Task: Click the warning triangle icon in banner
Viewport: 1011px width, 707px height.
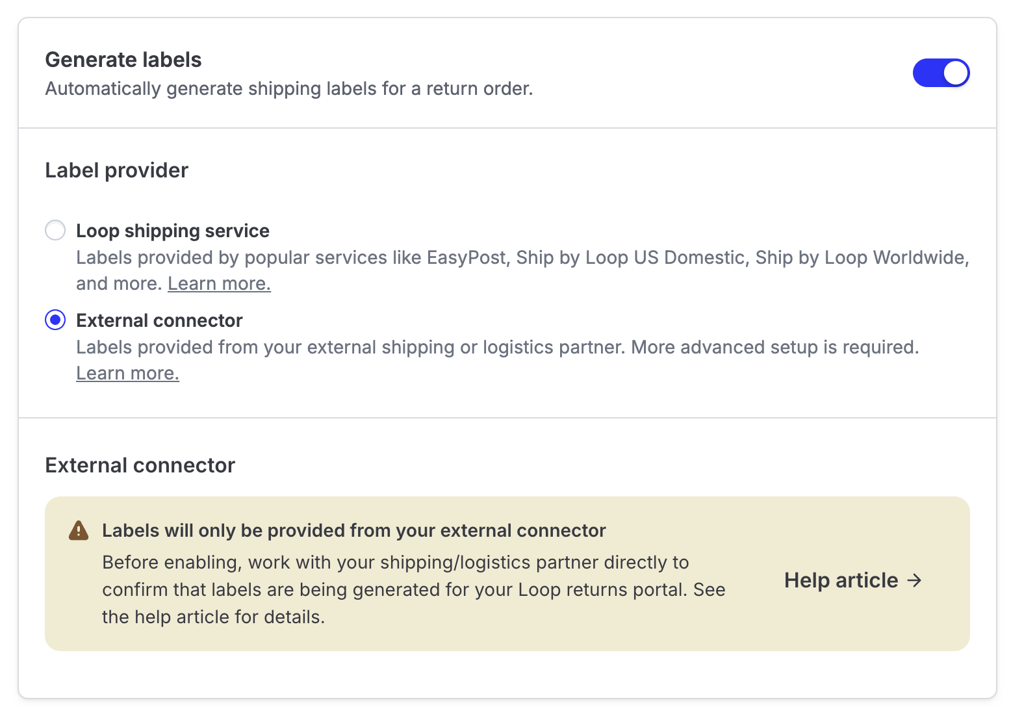Action: click(x=79, y=530)
